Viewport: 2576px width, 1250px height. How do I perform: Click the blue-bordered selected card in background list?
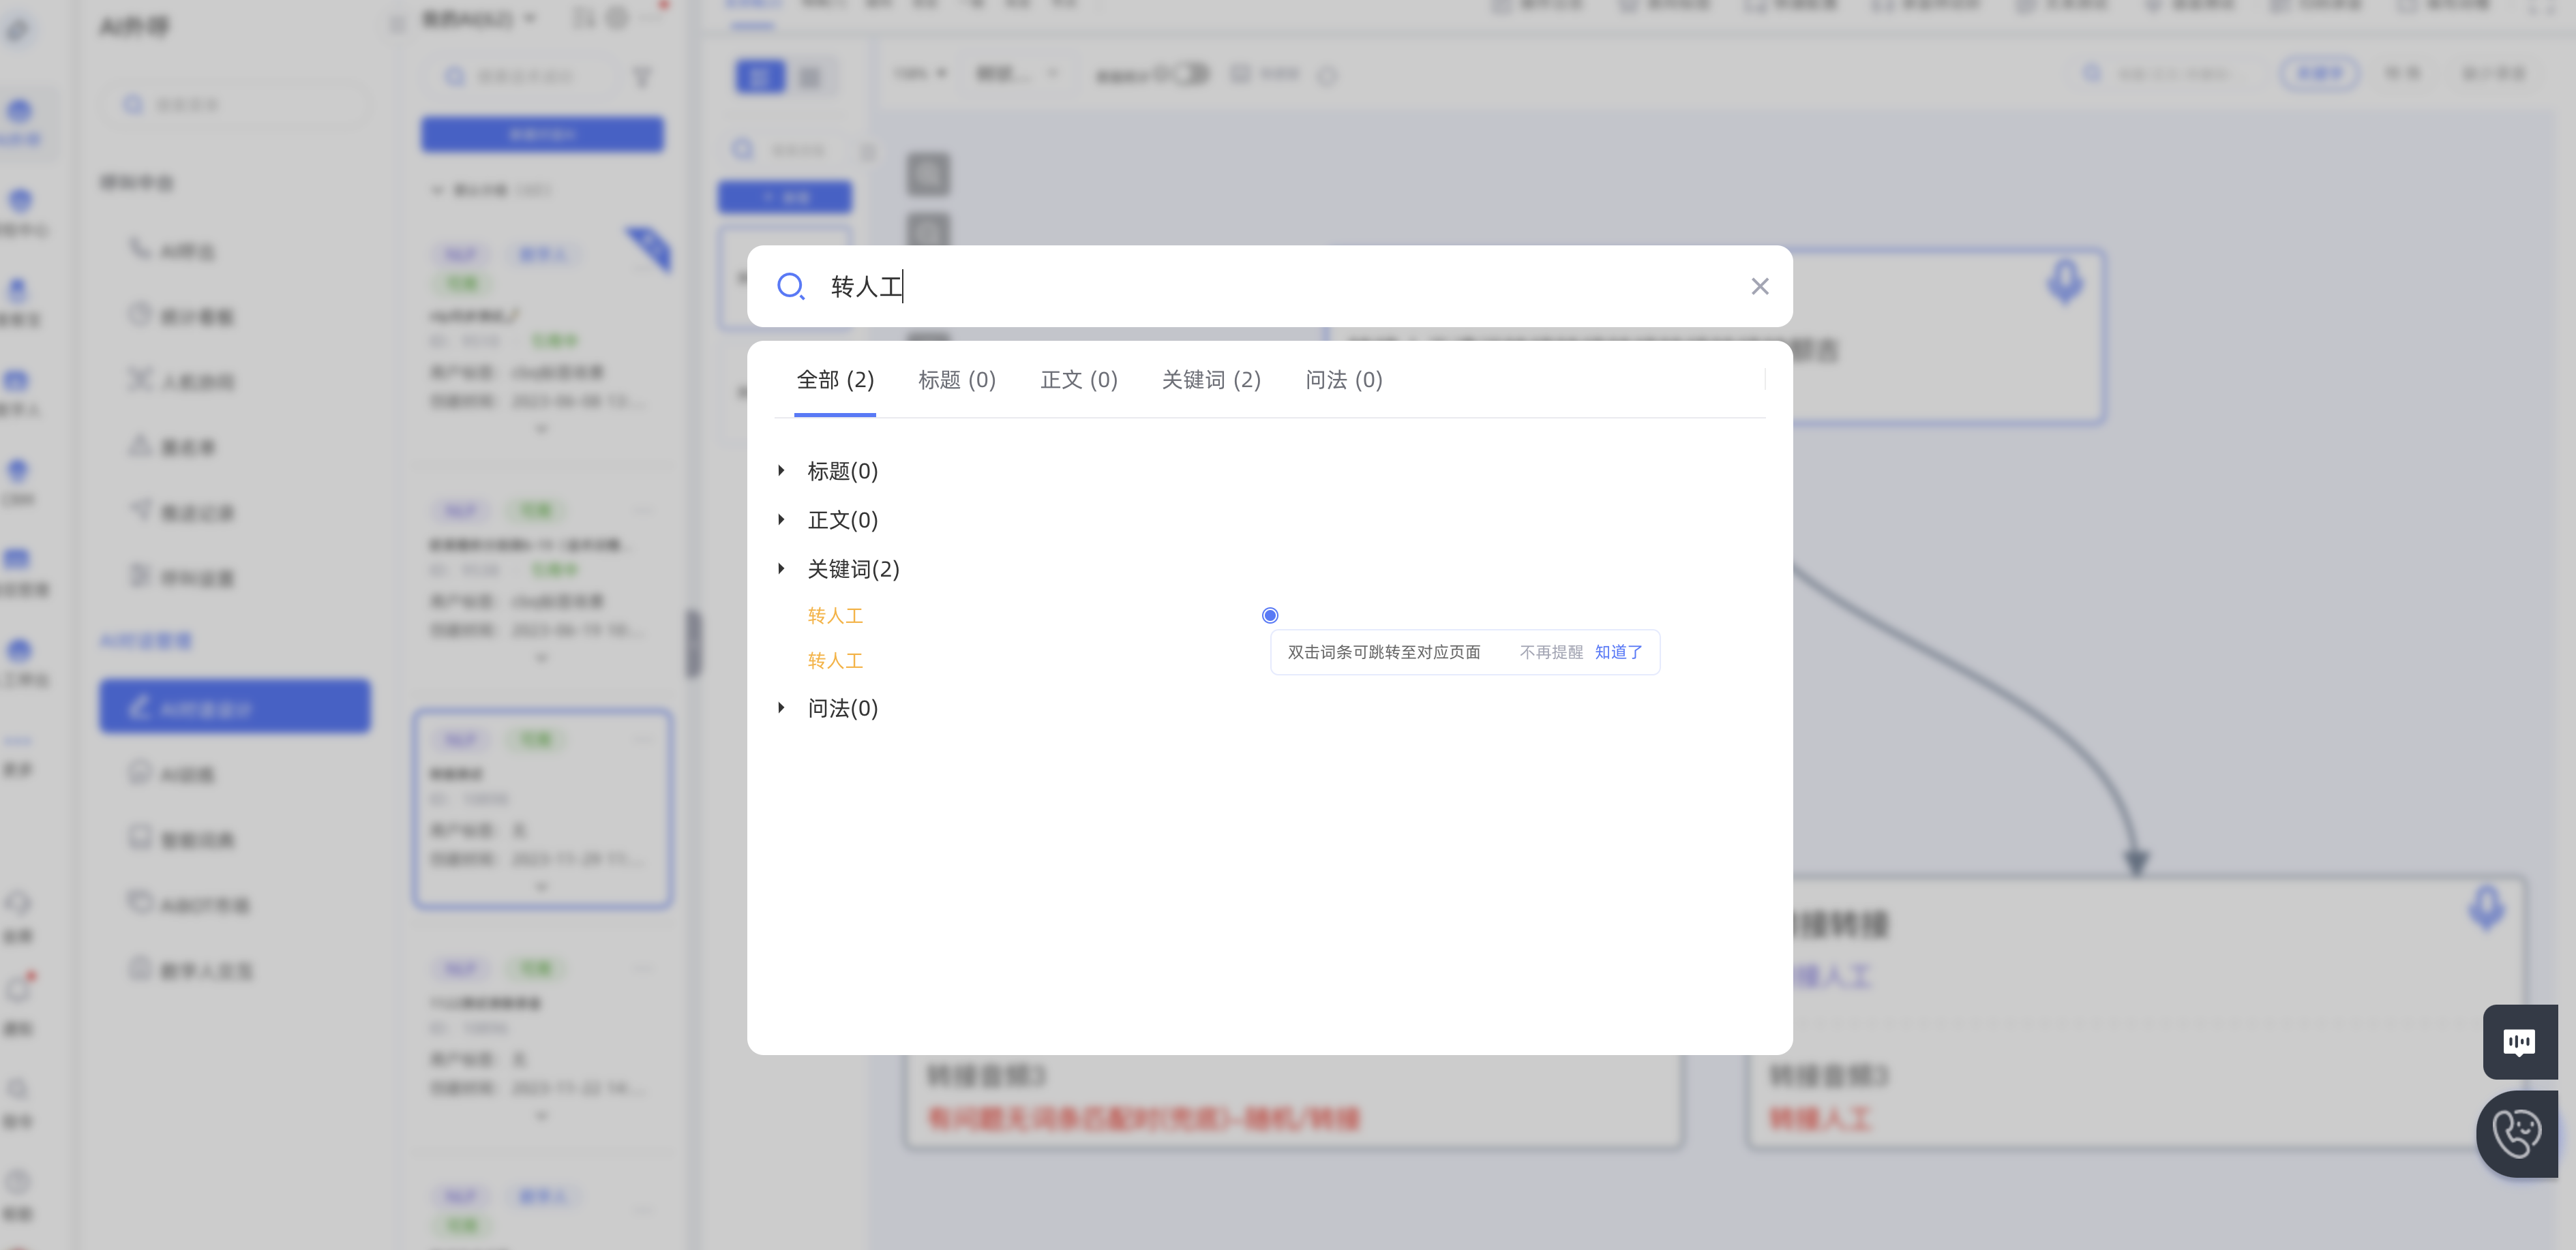pos(542,809)
